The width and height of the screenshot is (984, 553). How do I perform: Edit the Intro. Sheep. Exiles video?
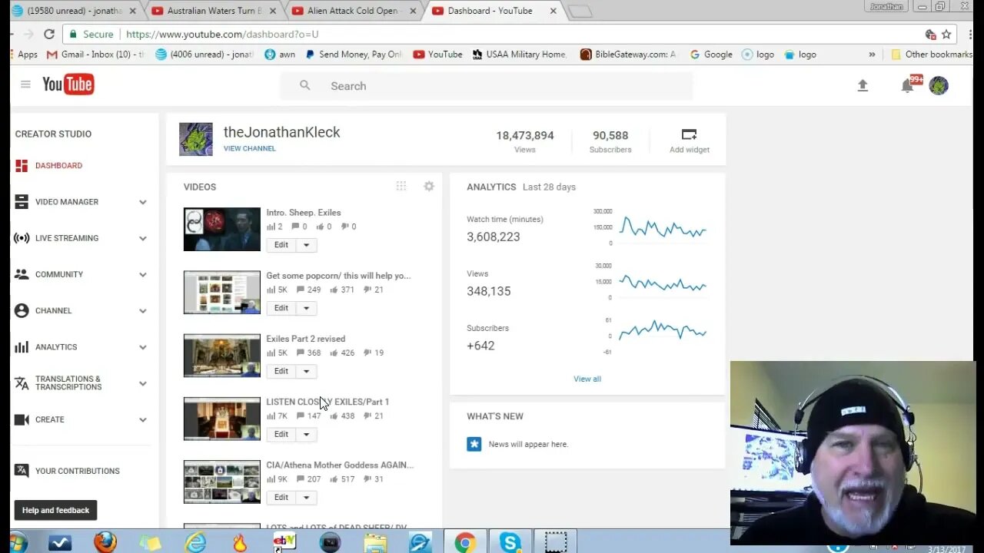coord(281,245)
